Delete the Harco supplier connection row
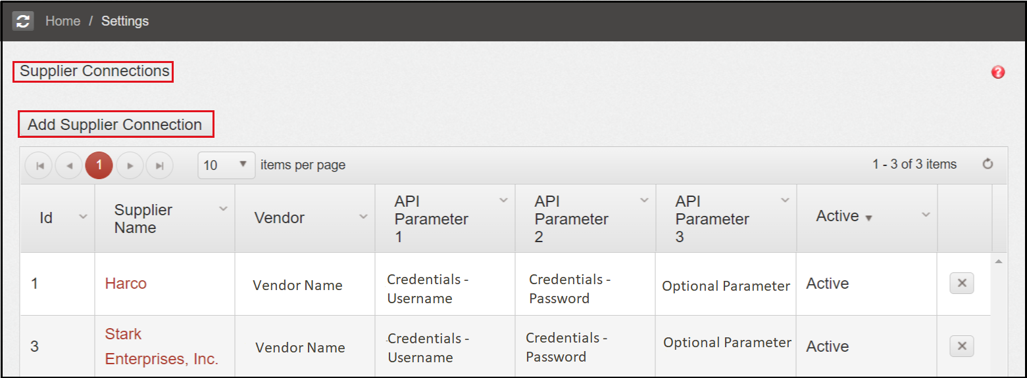Image resolution: width=1027 pixels, height=378 pixels. [961, 283]
